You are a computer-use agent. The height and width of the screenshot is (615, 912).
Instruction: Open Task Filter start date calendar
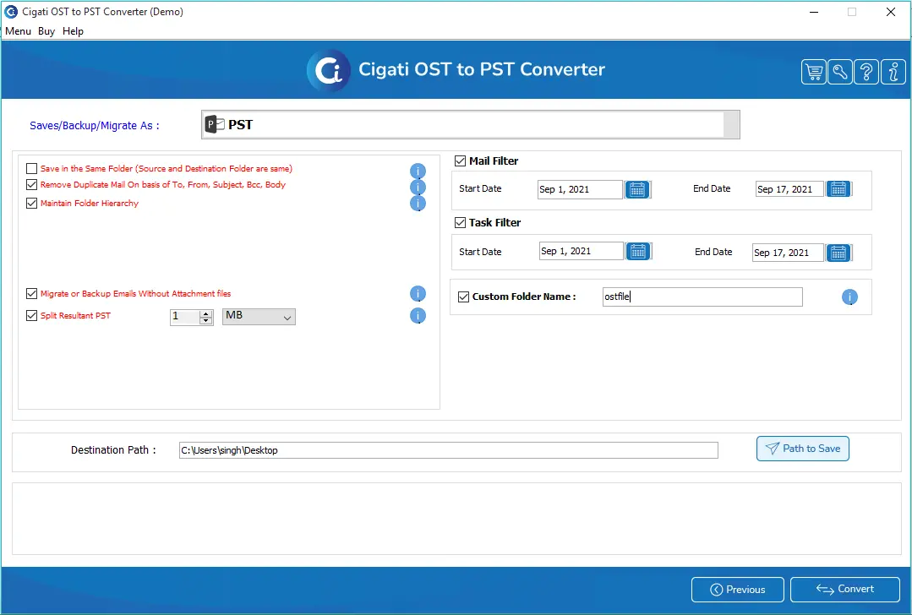coord(637,252)
